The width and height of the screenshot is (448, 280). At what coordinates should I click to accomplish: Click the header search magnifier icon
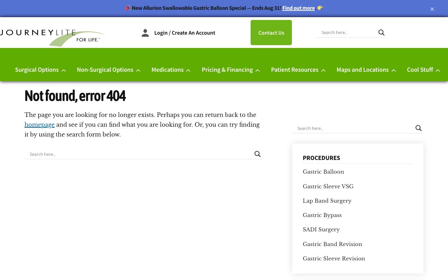(x=381, y=33)
